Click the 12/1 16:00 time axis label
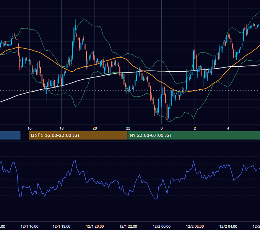Image resolution: width=260 pixels, height=230 pixels. coord(29,226)
